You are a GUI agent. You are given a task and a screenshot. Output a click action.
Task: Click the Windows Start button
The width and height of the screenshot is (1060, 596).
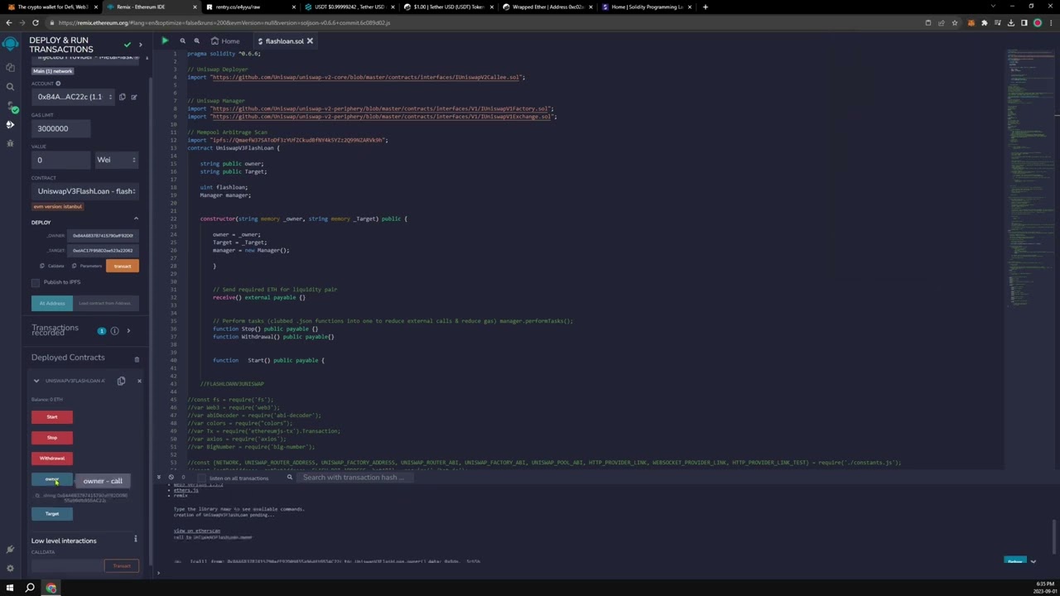click(10, 588)
